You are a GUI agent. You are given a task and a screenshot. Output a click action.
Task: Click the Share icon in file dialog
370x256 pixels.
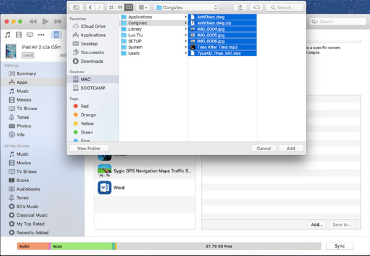pos(240,7)
